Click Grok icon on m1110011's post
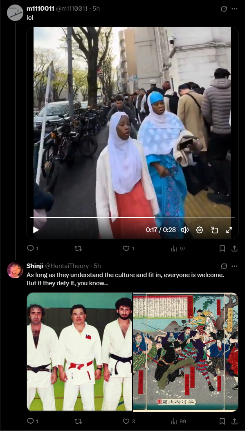245x431 pixels. (224, 9)
